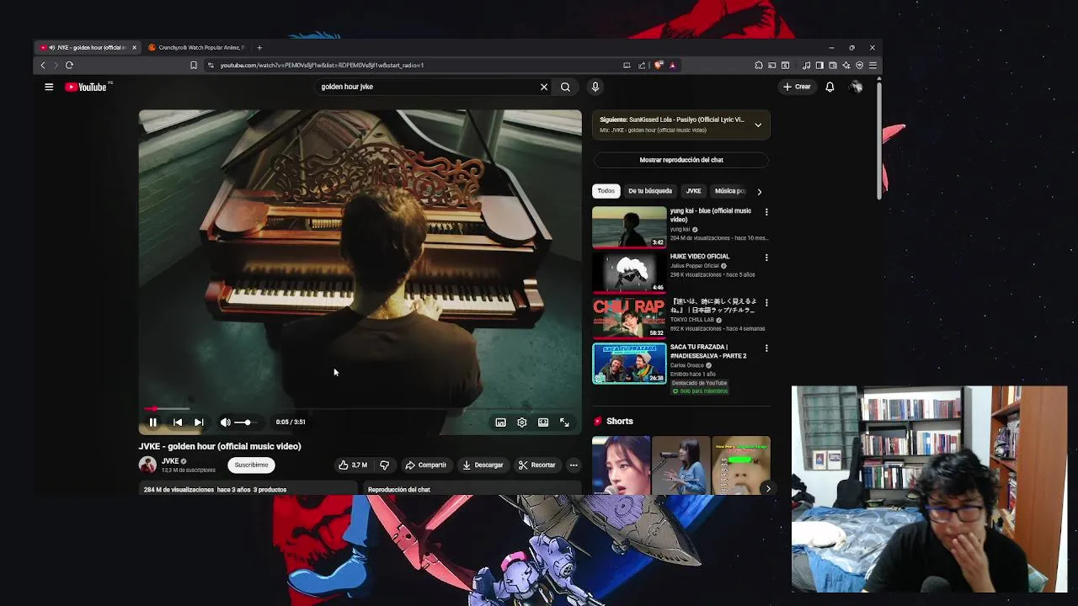Focus the browser address bar URL
This screenshot has width=1078, height=606.
point(322,65)
